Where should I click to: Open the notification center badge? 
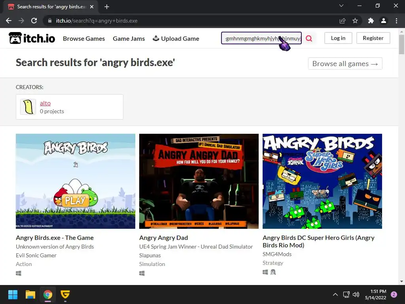click(394, 294)
